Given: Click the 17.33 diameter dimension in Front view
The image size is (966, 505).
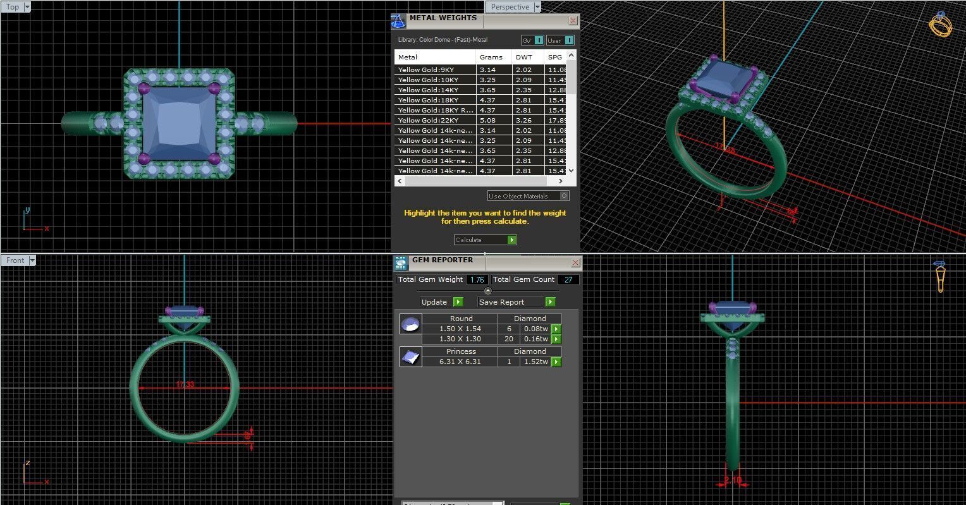Looking at the screenshot, I should (185, 384).
